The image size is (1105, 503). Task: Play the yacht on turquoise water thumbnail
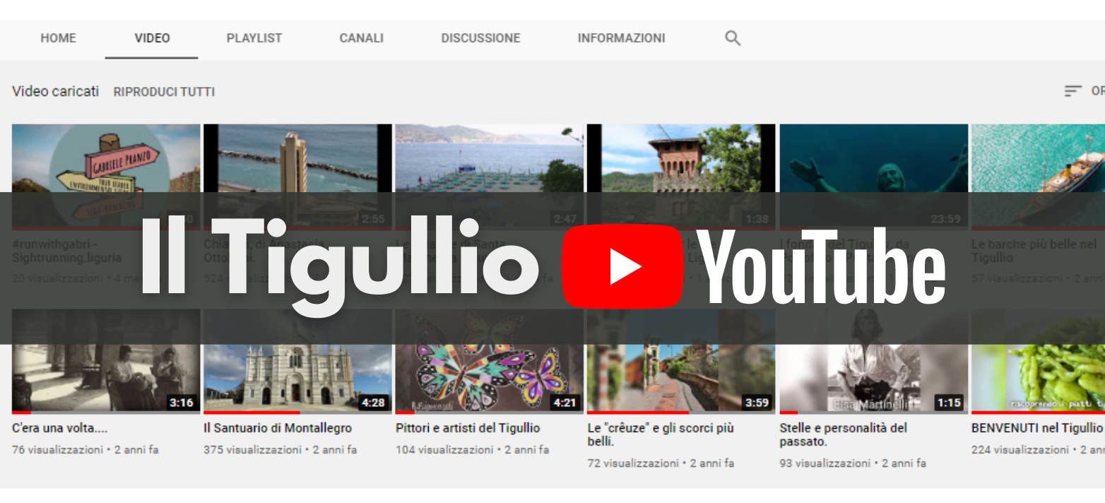(x=1038, y=177)
